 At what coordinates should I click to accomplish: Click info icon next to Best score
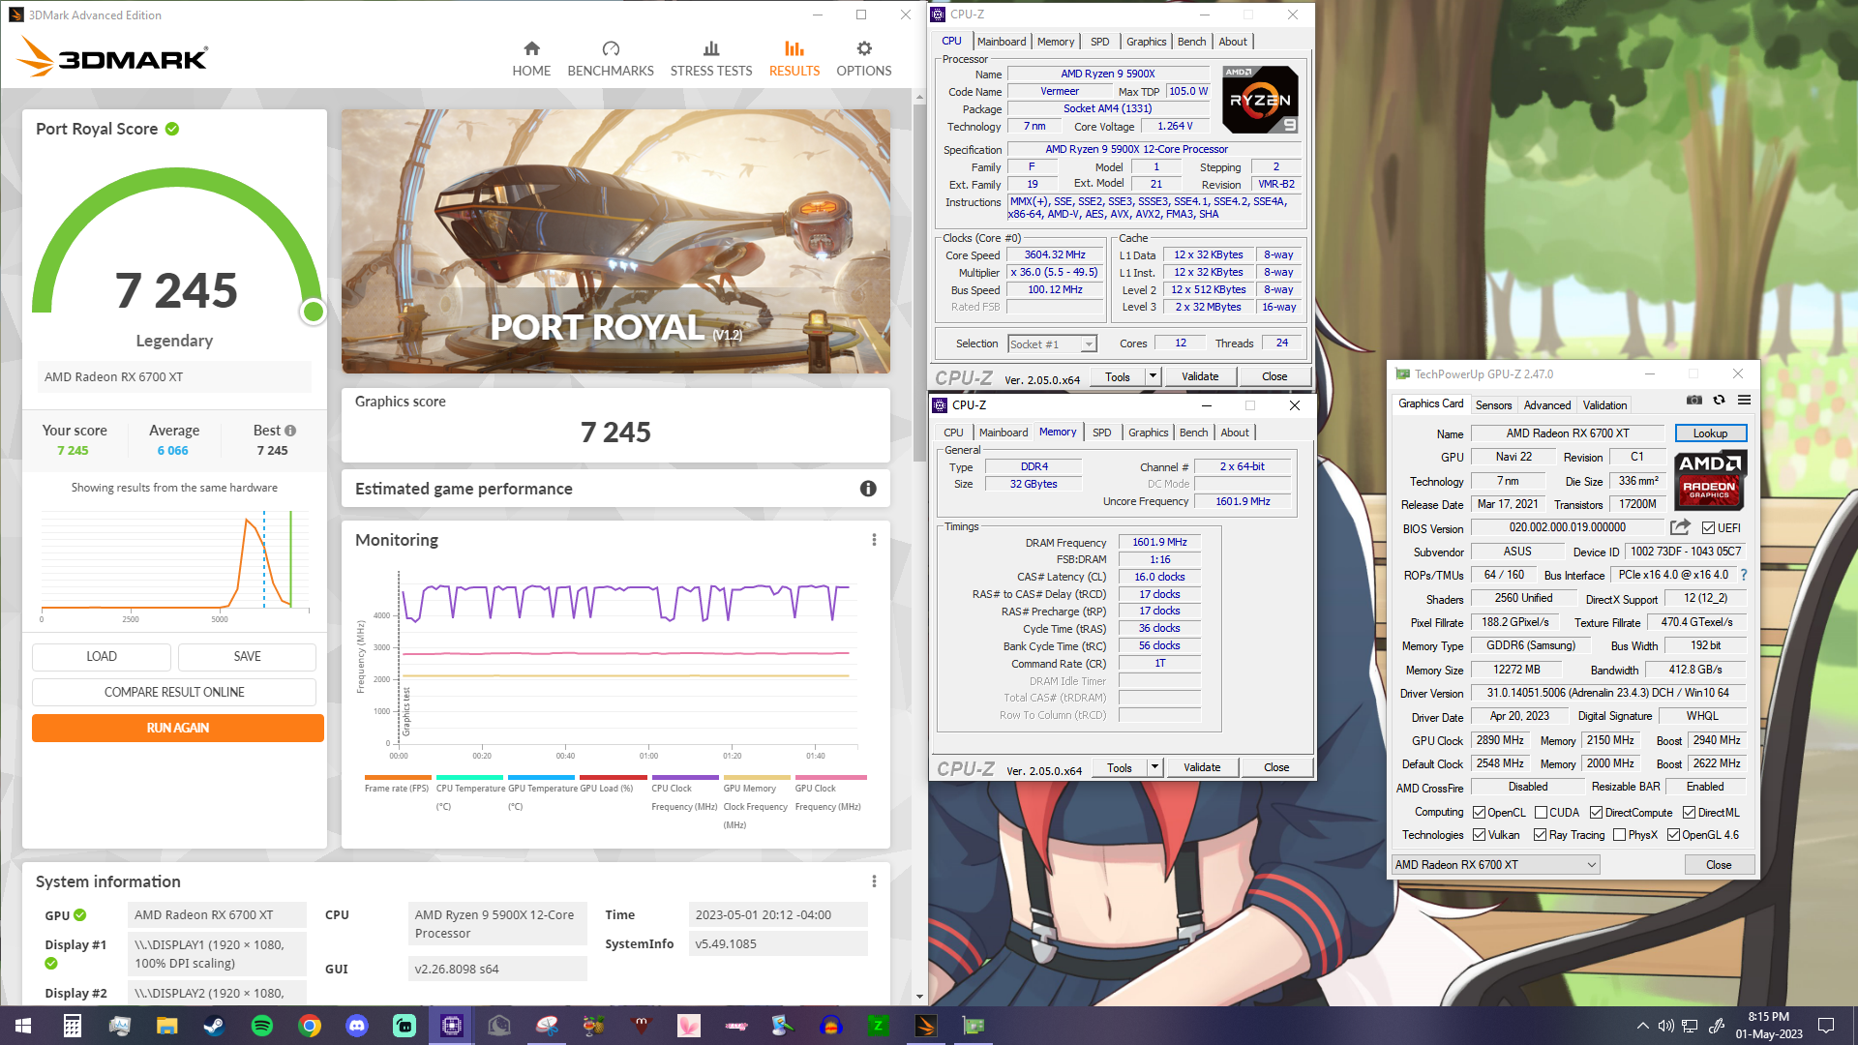coord(290,431)
